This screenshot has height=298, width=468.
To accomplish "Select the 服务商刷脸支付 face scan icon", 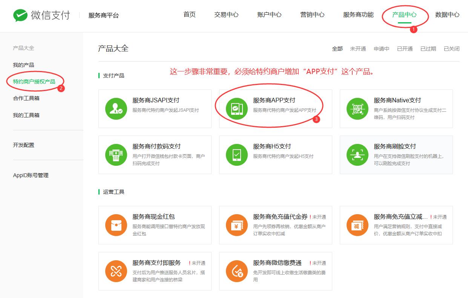I will 358,154.
